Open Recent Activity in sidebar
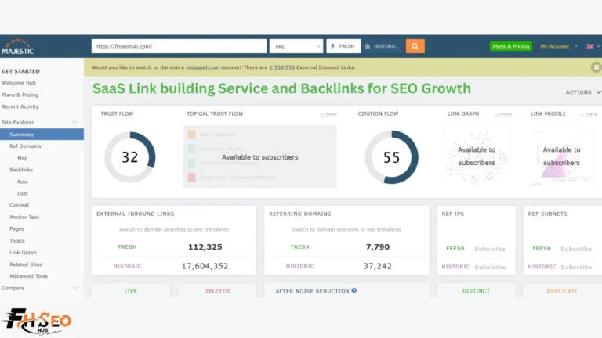Screen dimensions: 602x338 pyautogui.click(x=20, y=106)
